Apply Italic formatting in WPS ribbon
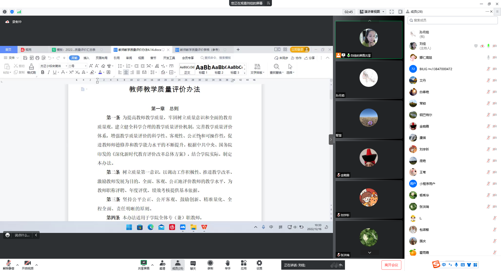This screenshot has height=271, width=501. pos(49,72)
